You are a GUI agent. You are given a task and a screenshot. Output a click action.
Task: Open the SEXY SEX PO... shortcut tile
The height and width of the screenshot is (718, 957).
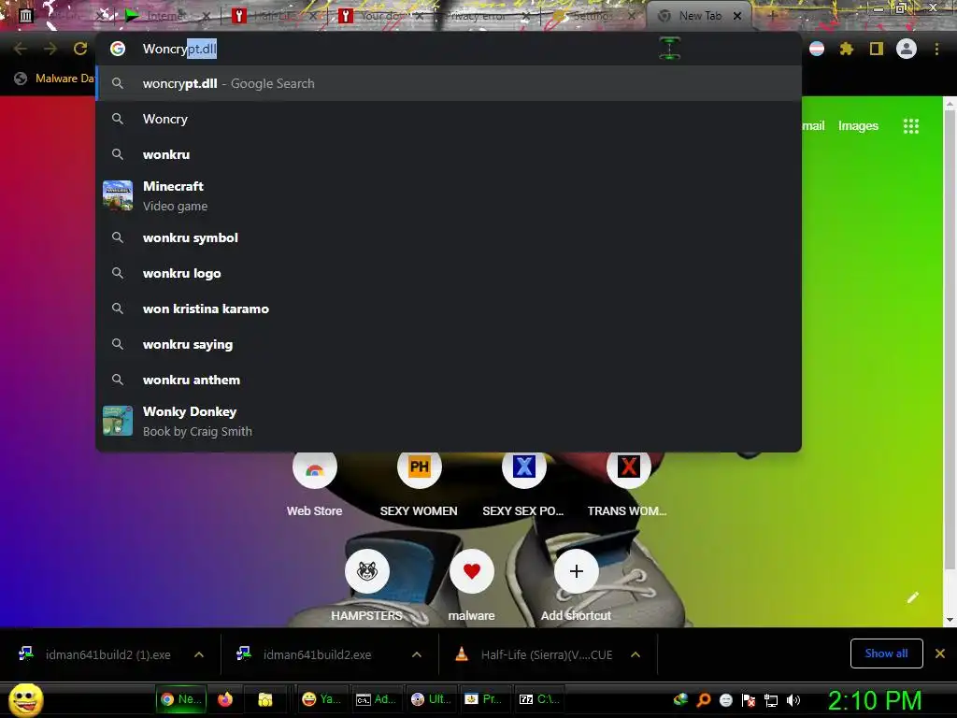click(523, 483)
